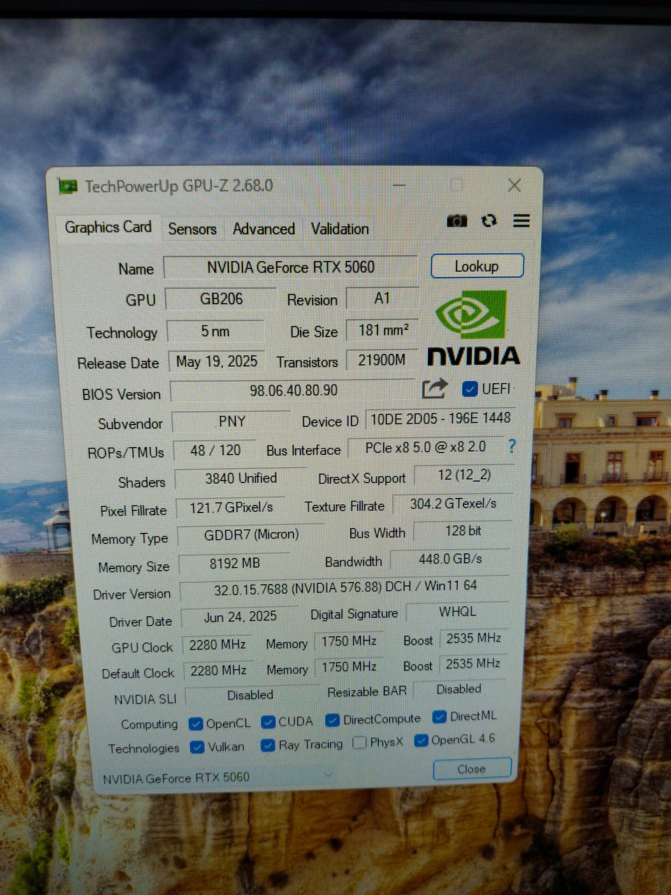Click the title text TechPowerUp GPU-Z 2.68.0
This screenshot has height=895, width=671.
point(179,186)
